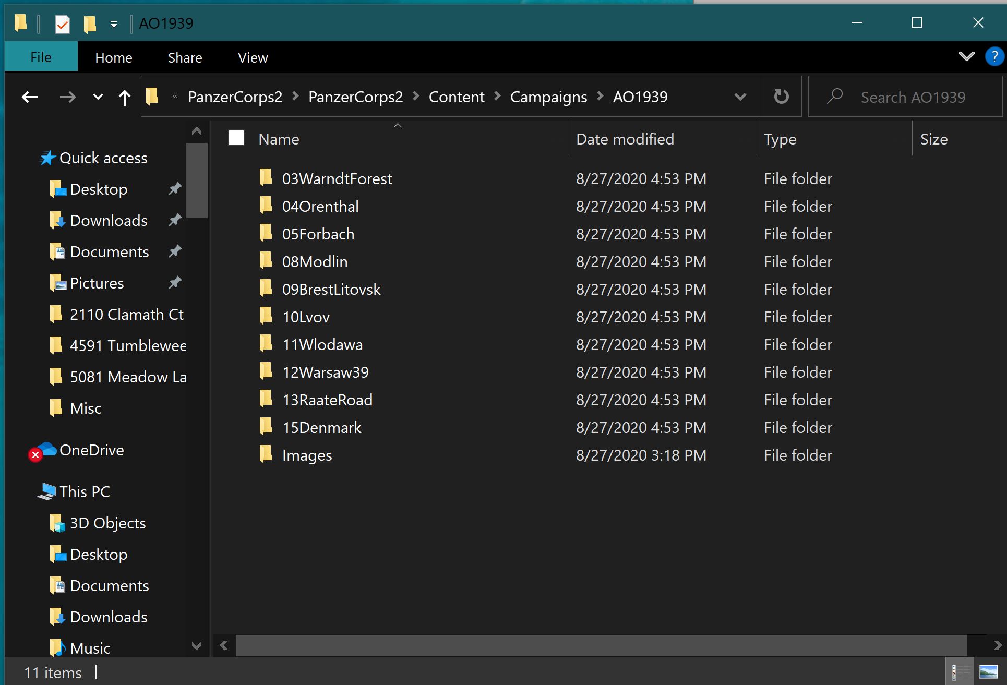The image size is (1007, 685).
Task: Open pinned Pictures under Quick access
Action: tap(97, 283)
